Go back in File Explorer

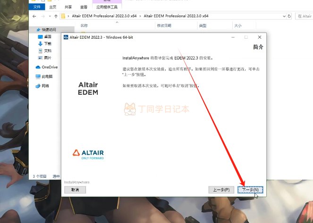[x=34, y=17]
